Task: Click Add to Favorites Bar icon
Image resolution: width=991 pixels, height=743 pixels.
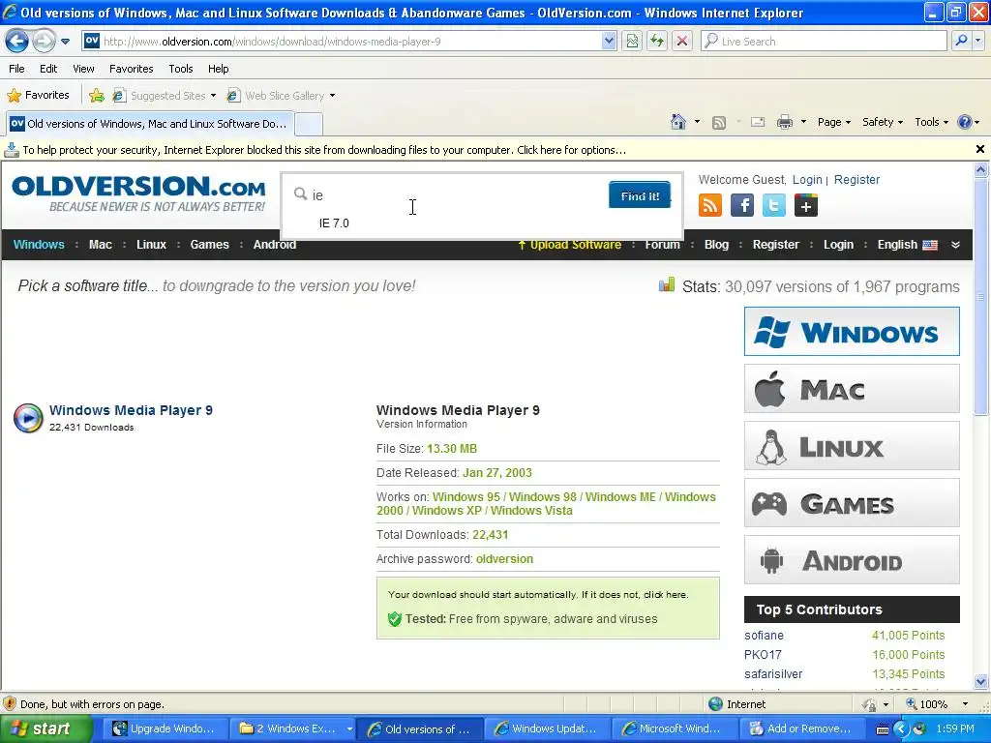Action: pyautogui.click(x=97, y=96)
